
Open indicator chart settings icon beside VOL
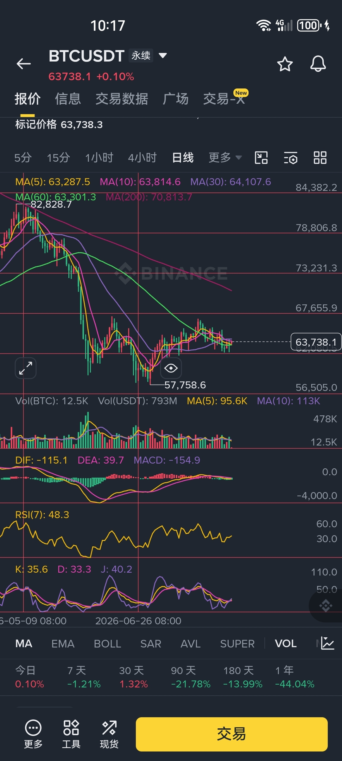pyautogui.click(x=327, y=643)
